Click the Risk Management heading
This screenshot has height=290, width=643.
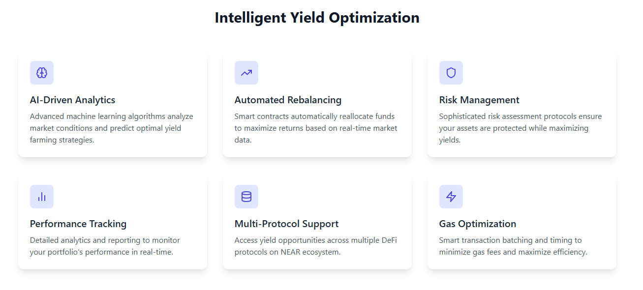pyautogui.click(x=479, y=100)
